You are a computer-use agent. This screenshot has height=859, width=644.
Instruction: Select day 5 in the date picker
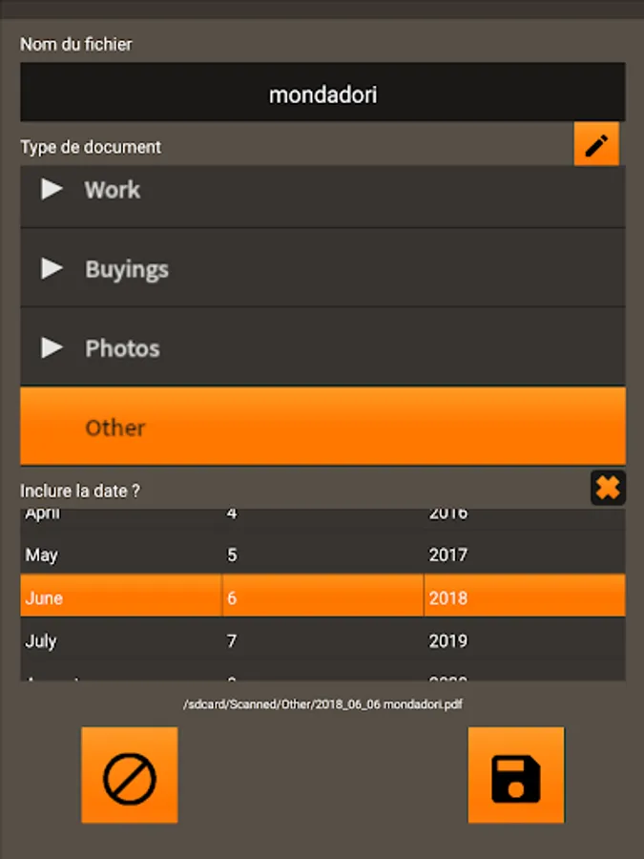232,555
